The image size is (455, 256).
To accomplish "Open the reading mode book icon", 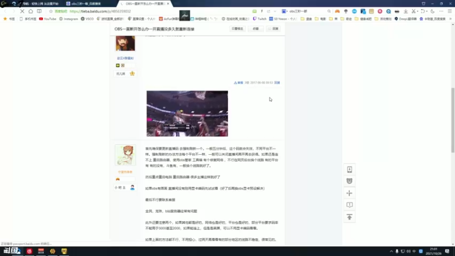I will [x=39, y=11].
